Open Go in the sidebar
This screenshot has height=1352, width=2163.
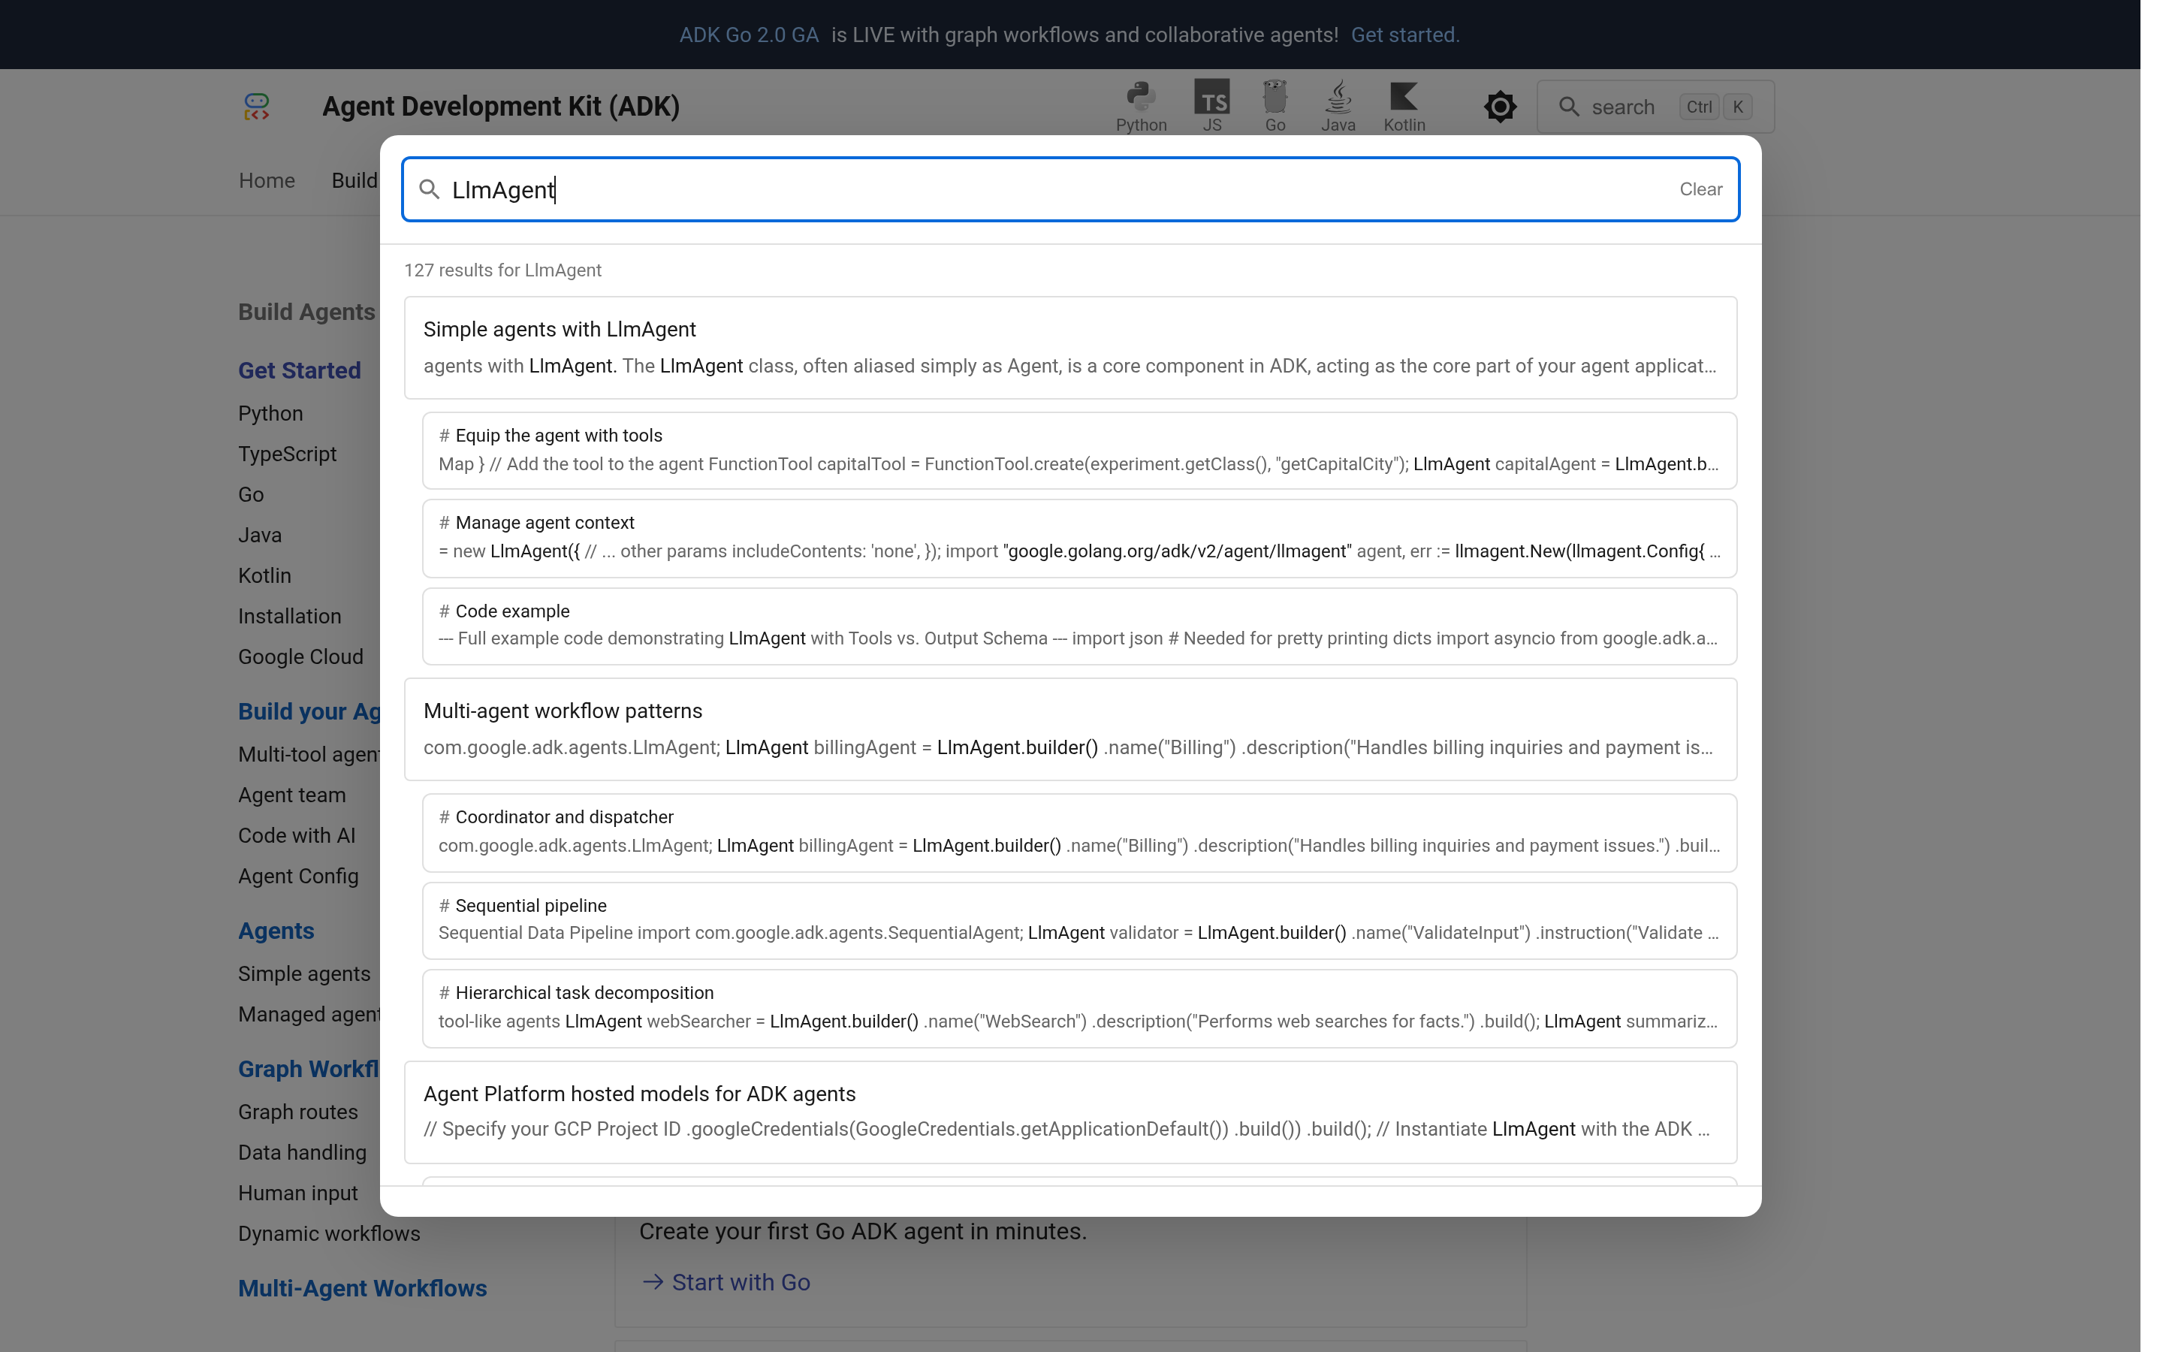coord(250,494)
